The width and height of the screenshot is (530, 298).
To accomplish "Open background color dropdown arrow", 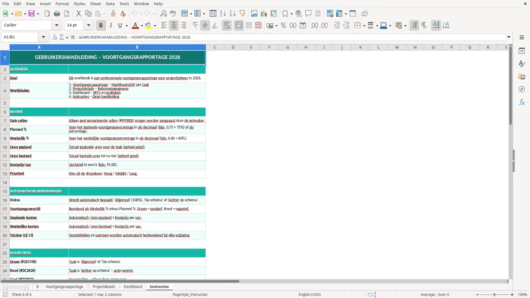I will [x=155, y=26].
